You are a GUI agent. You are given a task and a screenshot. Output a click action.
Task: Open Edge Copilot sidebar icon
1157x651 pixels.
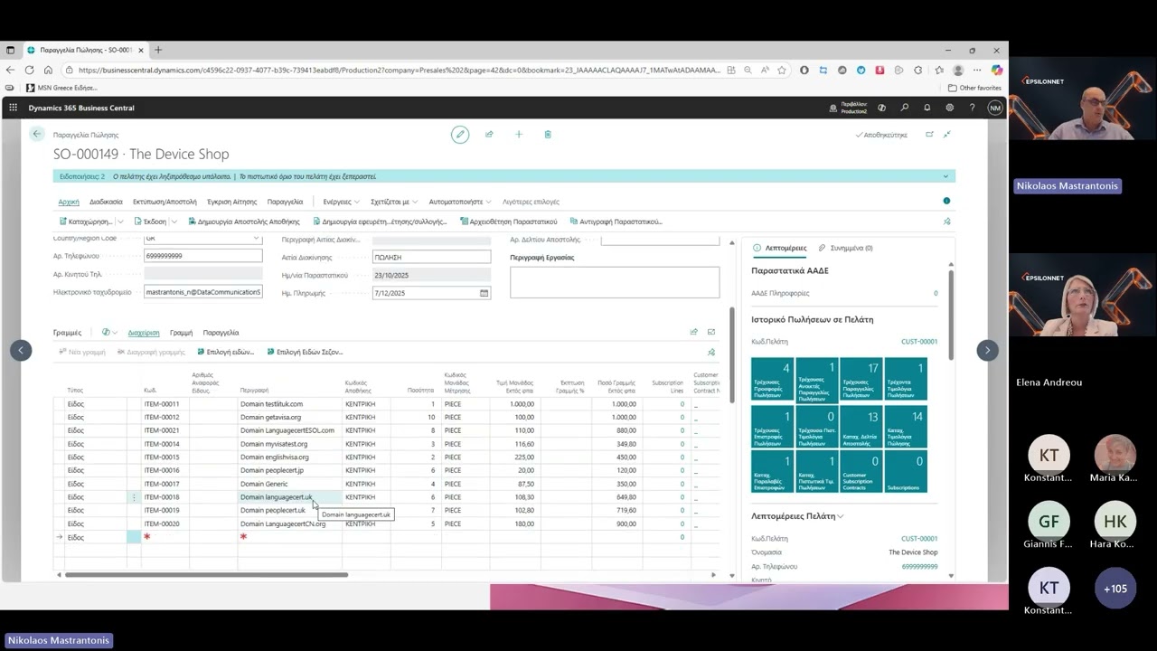(997, 70)
